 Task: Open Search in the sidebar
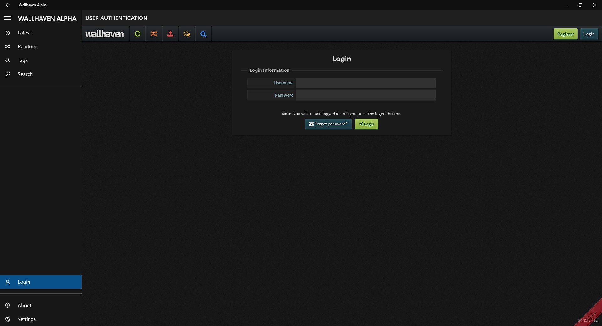[41, 74]
